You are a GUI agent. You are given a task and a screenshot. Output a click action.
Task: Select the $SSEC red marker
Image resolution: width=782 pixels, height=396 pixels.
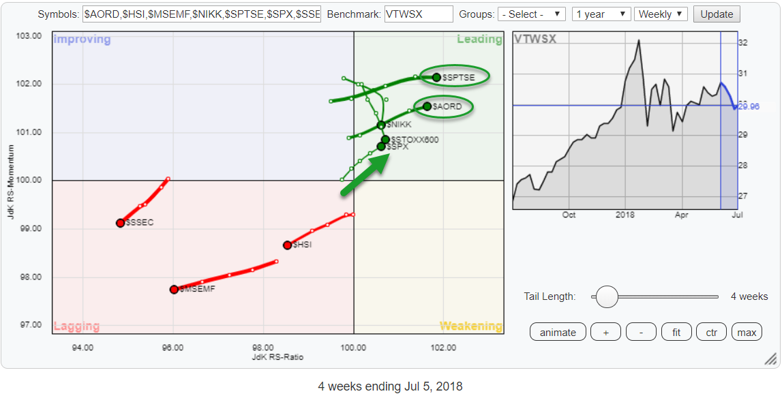coord(120,223)
